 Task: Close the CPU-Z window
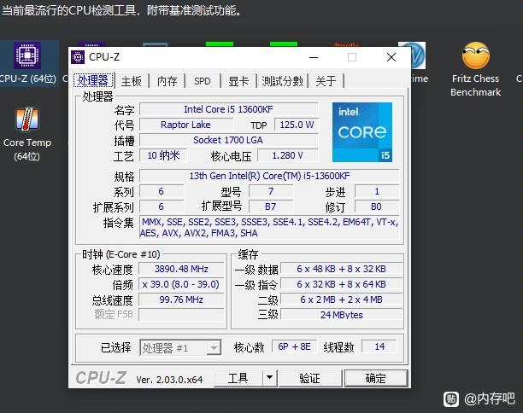pos(391,58)
